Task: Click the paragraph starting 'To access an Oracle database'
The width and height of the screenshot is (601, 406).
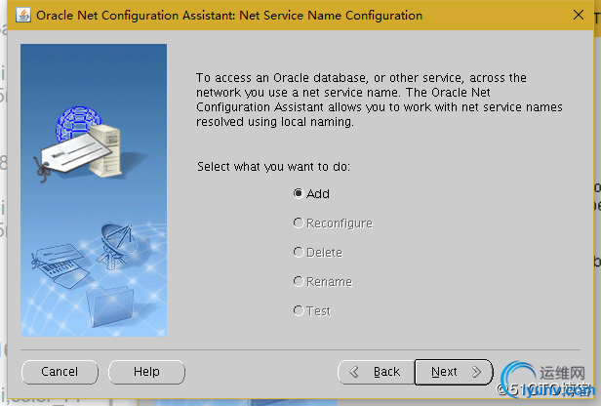Action: (x=380, y=100)
